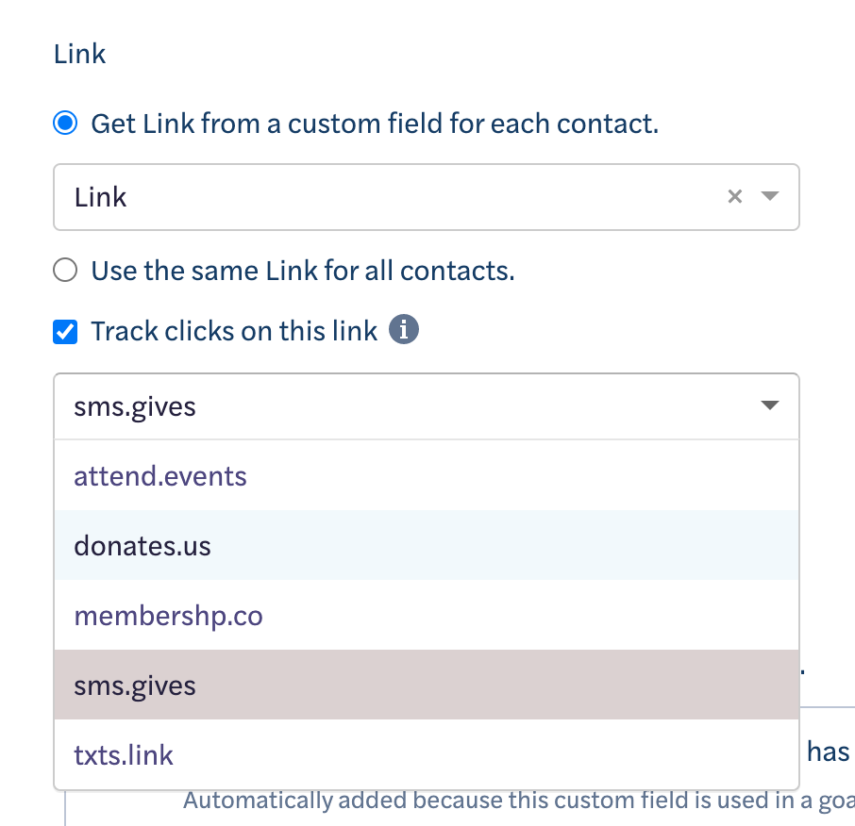The width and height of the screenshot is (855, 826).
Task: Click the 'Automatically added' note below the list
Action: (x=518, y=801)
